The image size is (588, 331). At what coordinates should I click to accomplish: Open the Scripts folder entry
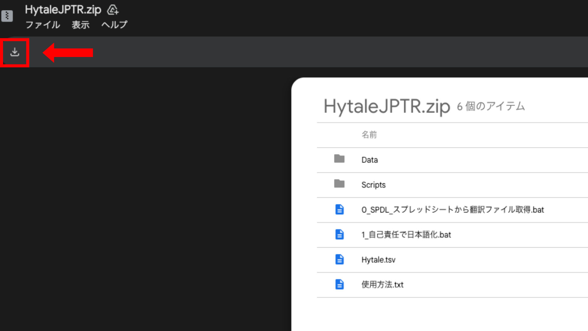pyautogui.click(x=373, y=185)
